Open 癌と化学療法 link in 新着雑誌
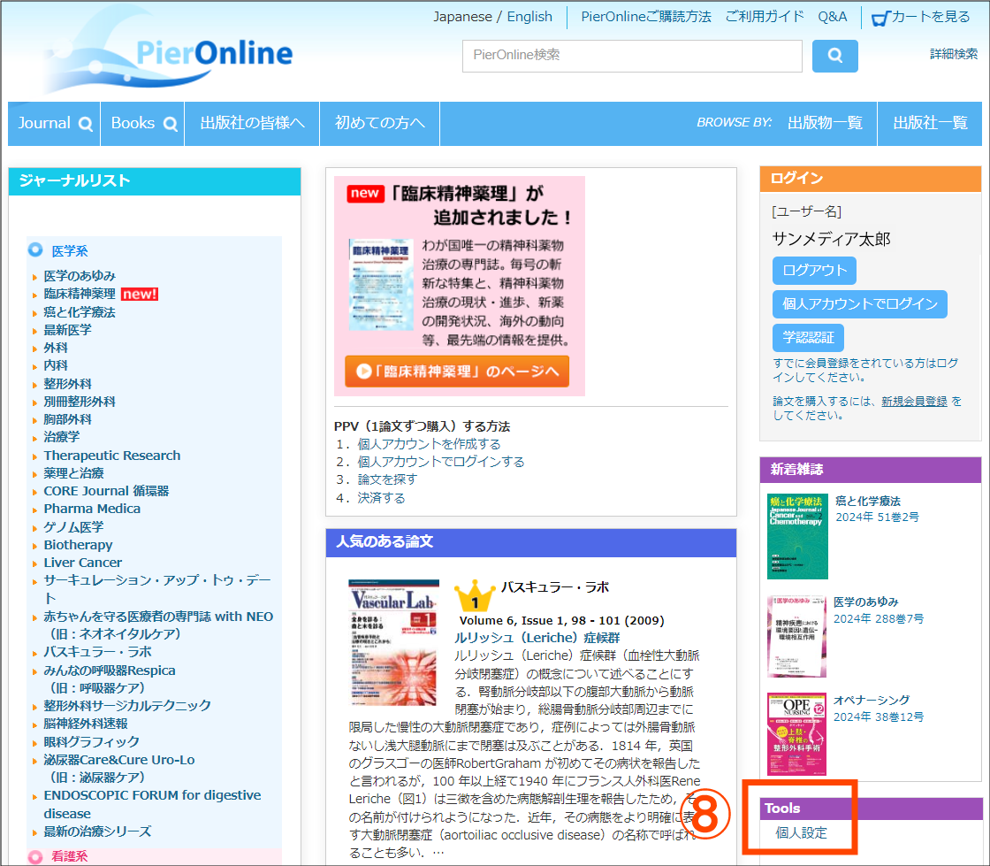Screen dimensions: 990x866 [867, 501]
